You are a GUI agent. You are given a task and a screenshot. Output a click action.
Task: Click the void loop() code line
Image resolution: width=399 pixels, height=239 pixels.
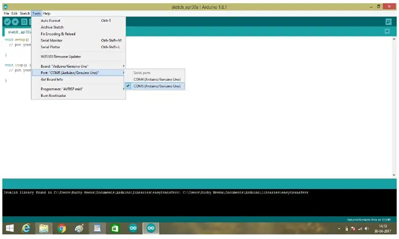(17, 65)
